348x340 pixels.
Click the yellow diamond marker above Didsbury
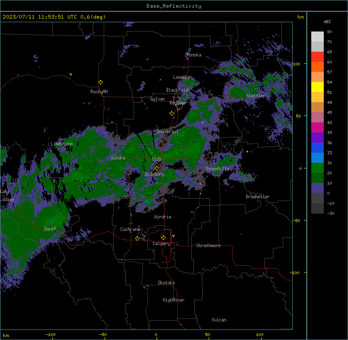[x=157, y=168]
